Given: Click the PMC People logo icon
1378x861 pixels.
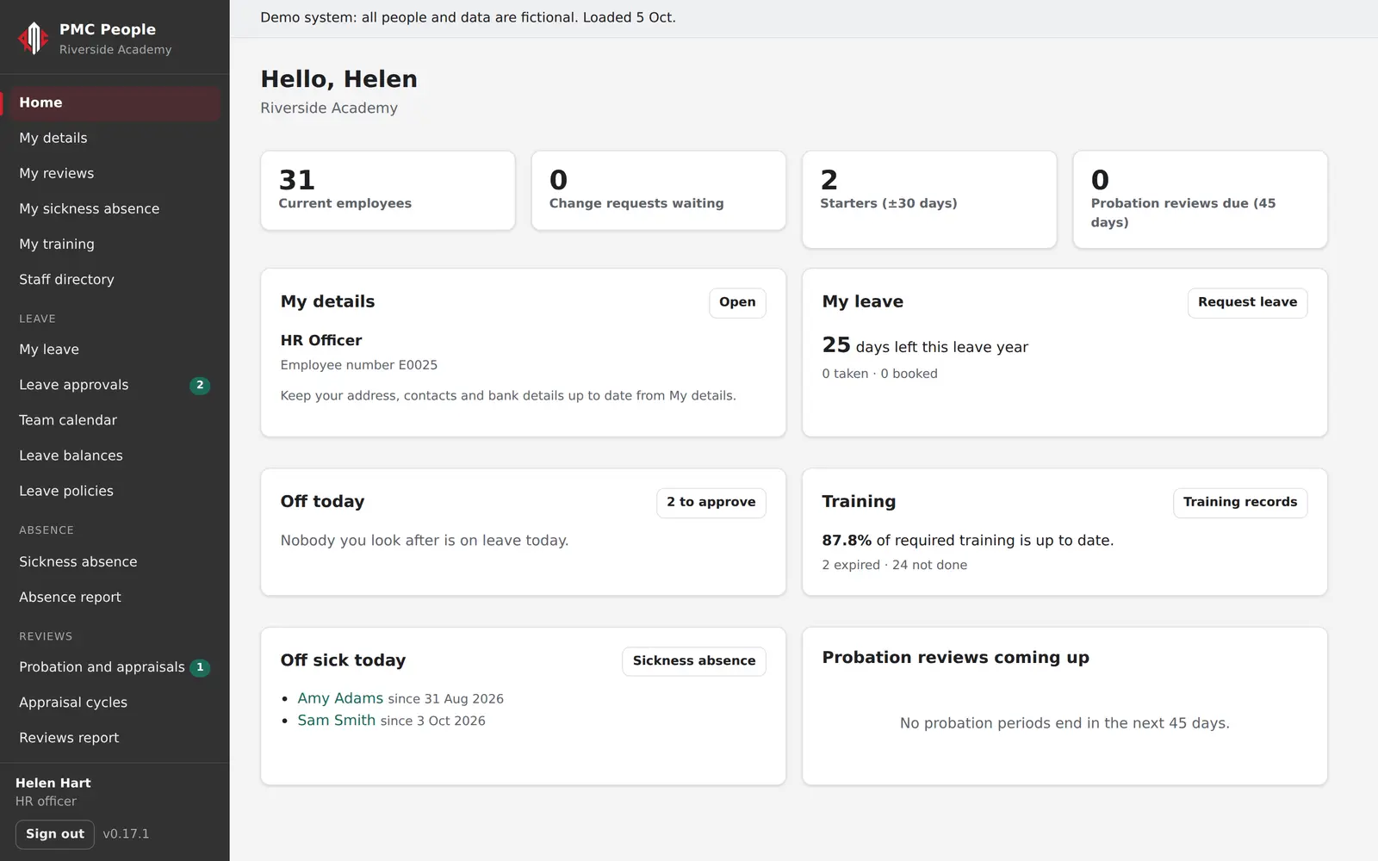Looking at the screenshot, I should (x=33, y=38).
